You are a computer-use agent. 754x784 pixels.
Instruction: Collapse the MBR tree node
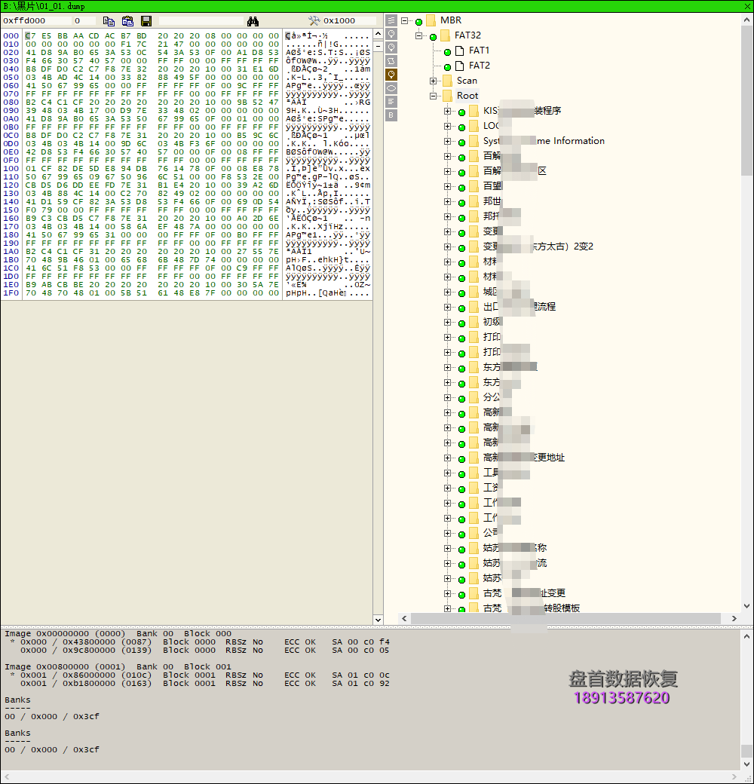pyautogui.click(x=405, y=20)
